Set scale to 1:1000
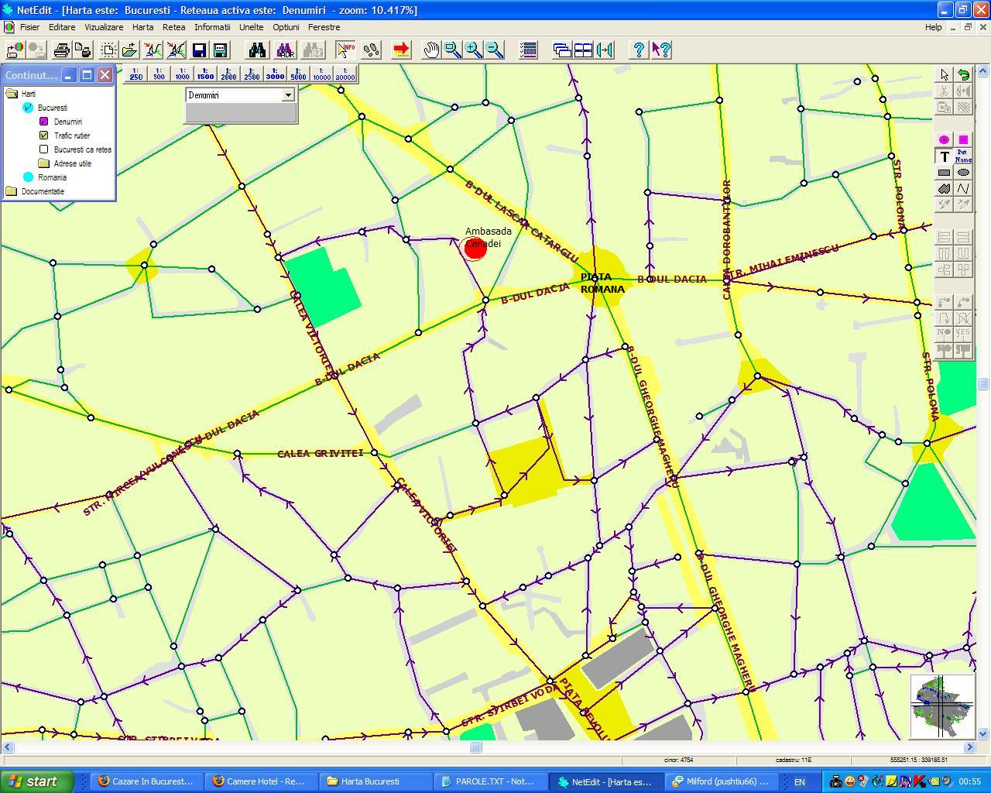The height and width of the screenshot is (793, 991). pos(182,74)
